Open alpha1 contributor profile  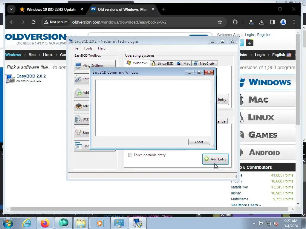coord(236,193)
